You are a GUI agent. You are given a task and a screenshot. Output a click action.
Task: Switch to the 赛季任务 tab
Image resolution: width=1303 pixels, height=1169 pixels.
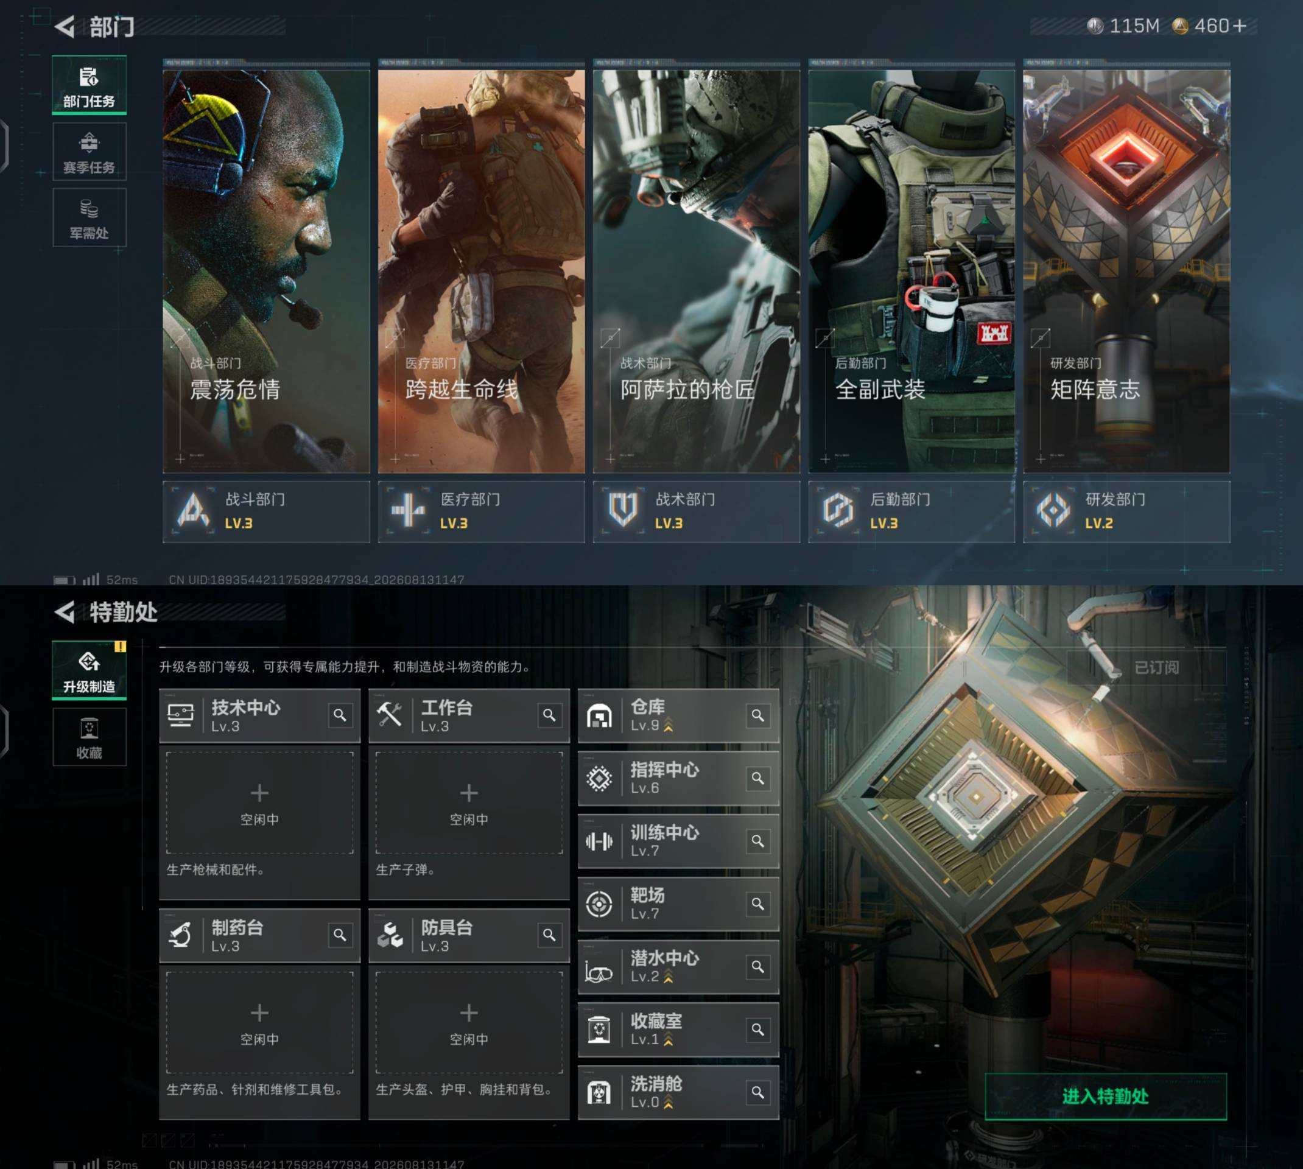coord(90,152)
